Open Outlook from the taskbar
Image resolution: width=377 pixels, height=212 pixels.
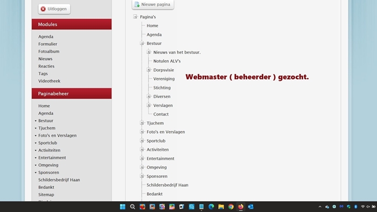(250, 207)
